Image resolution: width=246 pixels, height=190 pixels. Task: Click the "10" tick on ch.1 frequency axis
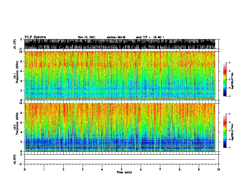click(21, 52)
